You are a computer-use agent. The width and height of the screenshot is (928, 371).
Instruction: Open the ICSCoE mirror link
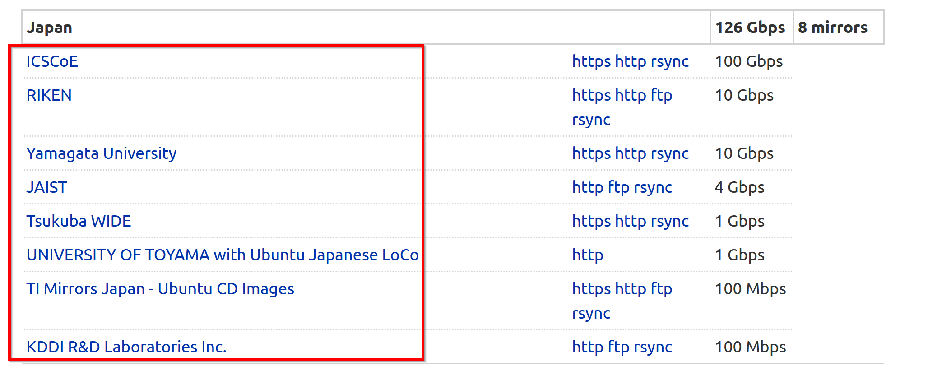click(x=52, y=61)
